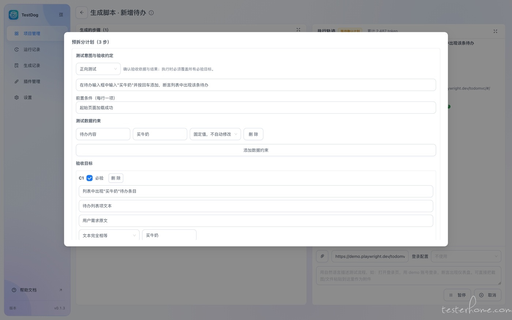The width and height of the screenshot is (512, 320).
Task: Click the 等待确认计划 status badge
Action: 350,31
